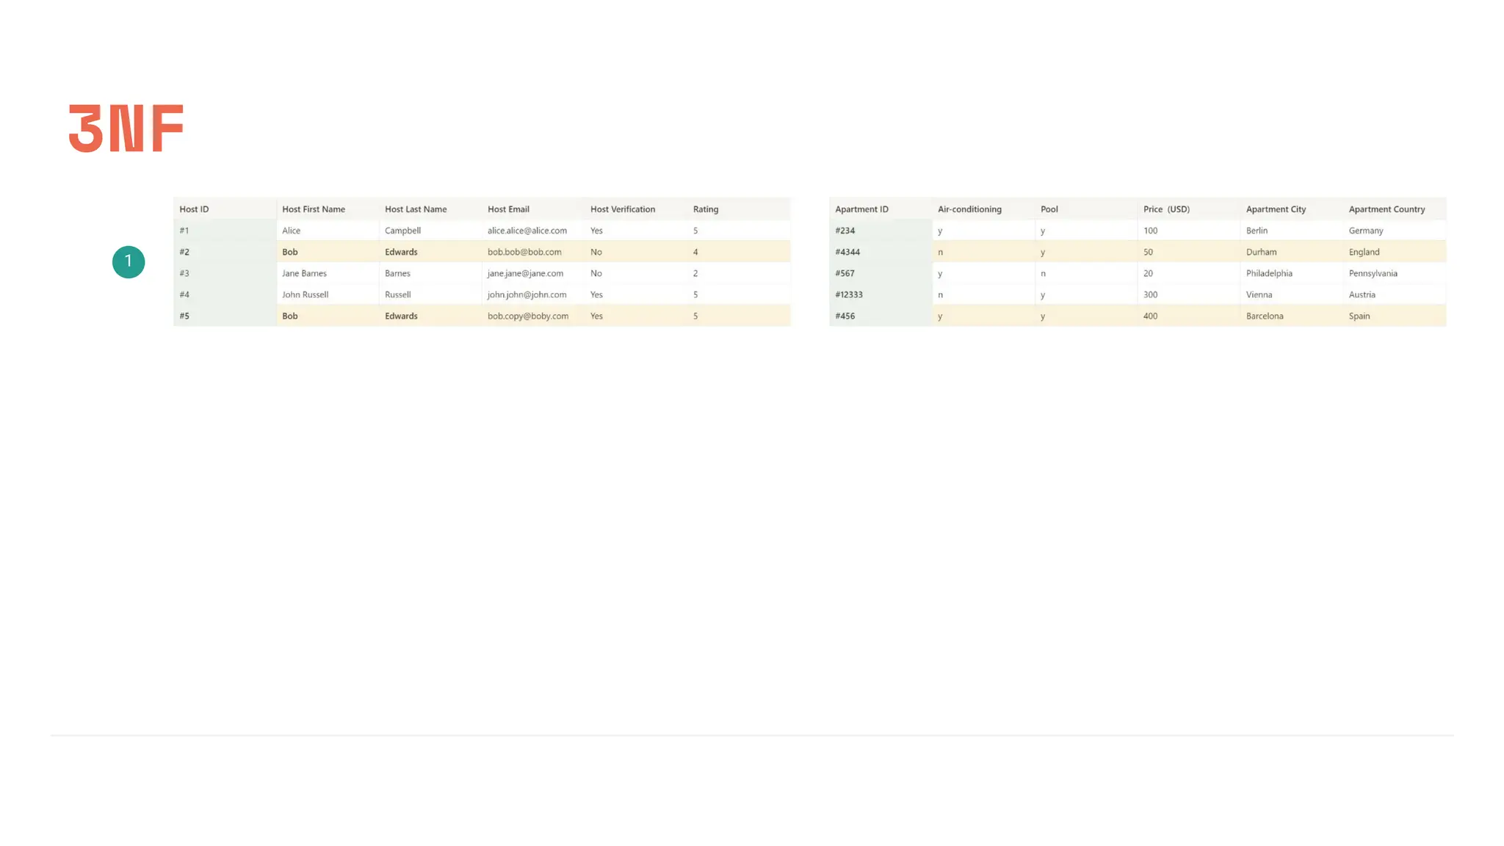The image size is (1504, 846).
Task: Click the Pennsylvania country cell
Action: (1373, 273)
